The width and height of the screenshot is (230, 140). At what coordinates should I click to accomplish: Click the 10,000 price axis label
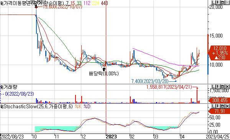coord(216,65)
